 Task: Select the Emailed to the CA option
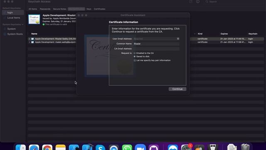pos(135,53)
